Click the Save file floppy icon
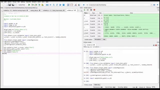This screenshot has height=90, width=160. pyautogui.click(x=10, y=5)
